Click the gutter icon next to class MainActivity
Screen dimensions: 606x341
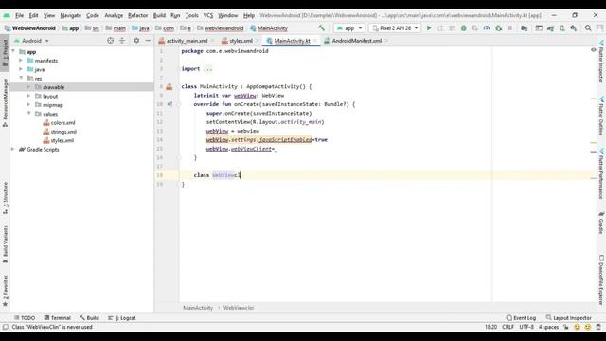pos(169,86)
